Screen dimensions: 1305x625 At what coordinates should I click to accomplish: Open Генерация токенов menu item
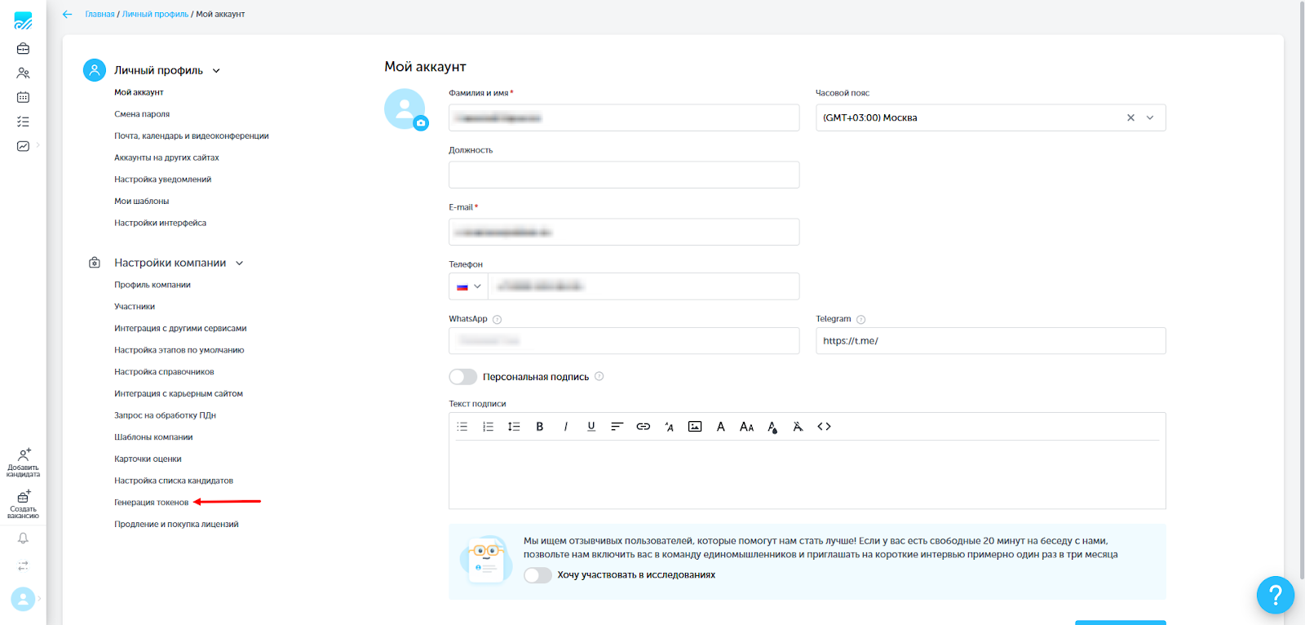[x=151, y=503]
